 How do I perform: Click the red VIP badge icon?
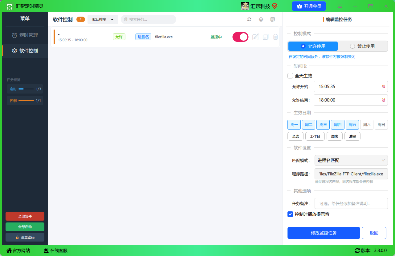pyautogui.click(x=275, y=6)
